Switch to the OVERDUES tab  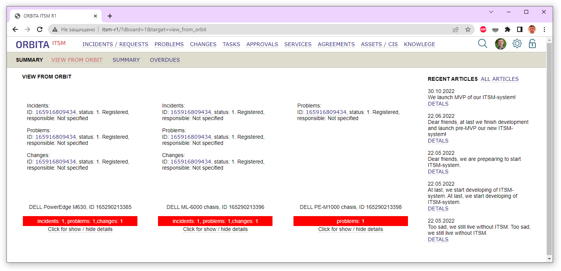point(164,60)
